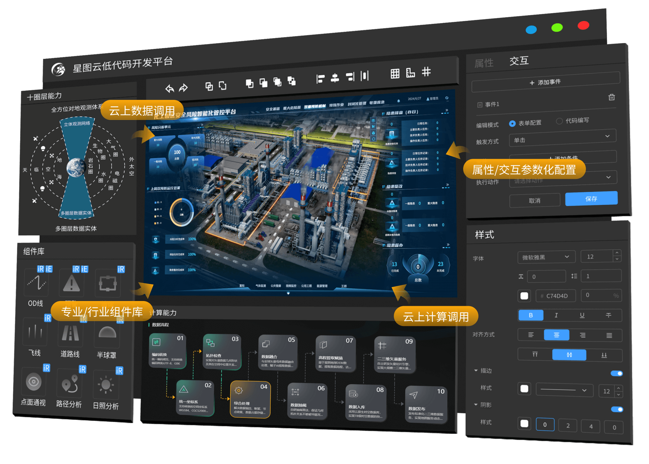Click the 描边 style color swatch
649x464 pixels.
[x=525, y=388]
